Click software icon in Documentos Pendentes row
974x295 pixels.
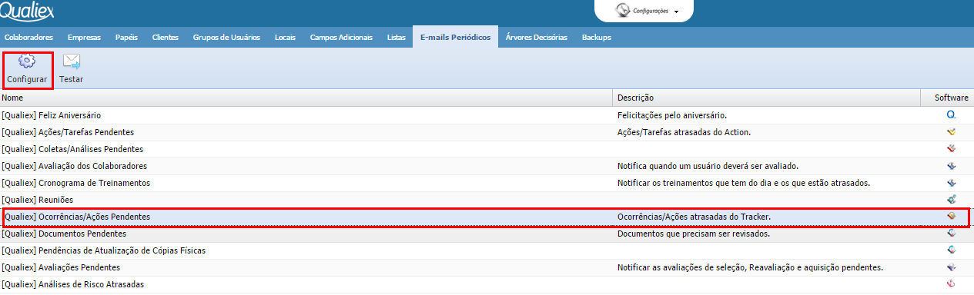[952, 234]
